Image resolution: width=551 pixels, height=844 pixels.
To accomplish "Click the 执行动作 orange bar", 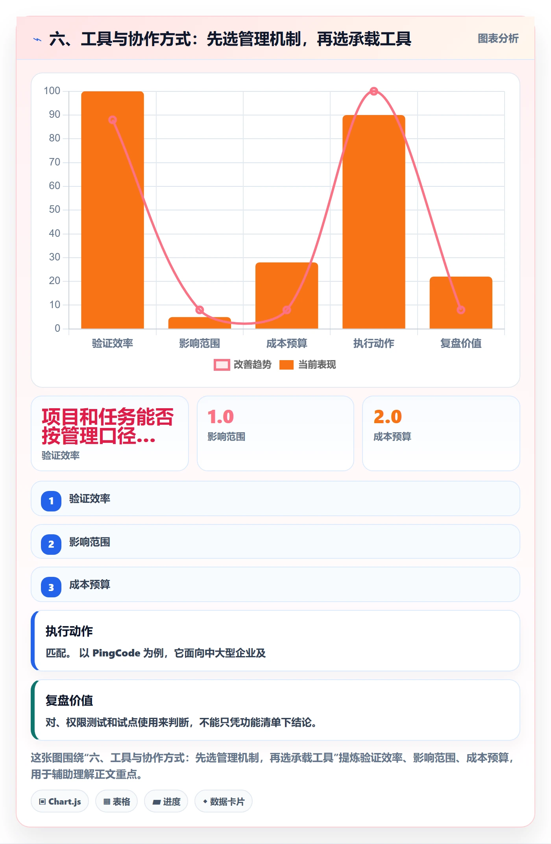I will (374, 222).
